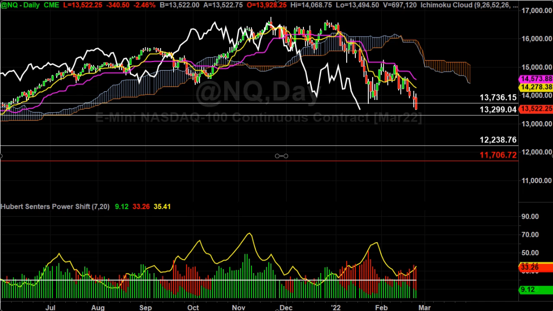This screenshot has width=553, height=311.
Task: Click the 12,000.00 price axis label
Action: [537, 152]
